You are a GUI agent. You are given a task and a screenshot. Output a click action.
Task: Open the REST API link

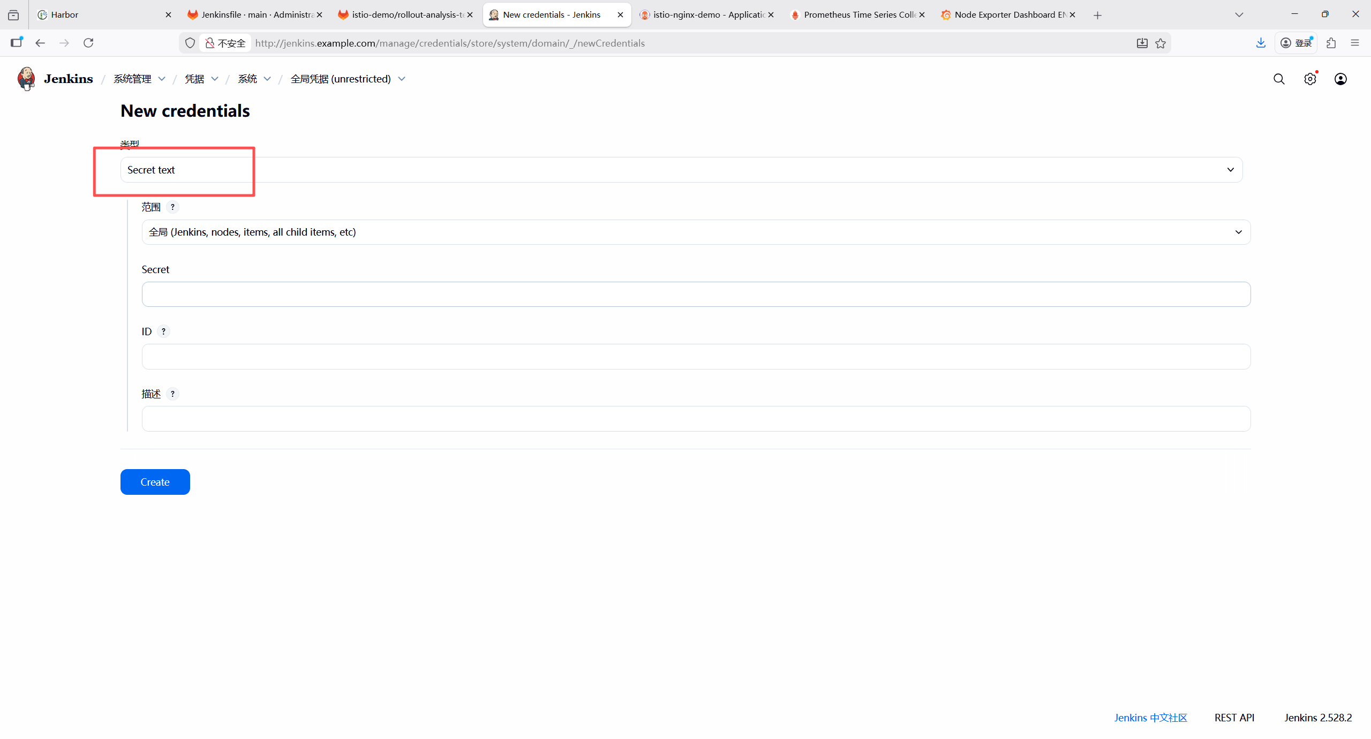click(1234, 718)
